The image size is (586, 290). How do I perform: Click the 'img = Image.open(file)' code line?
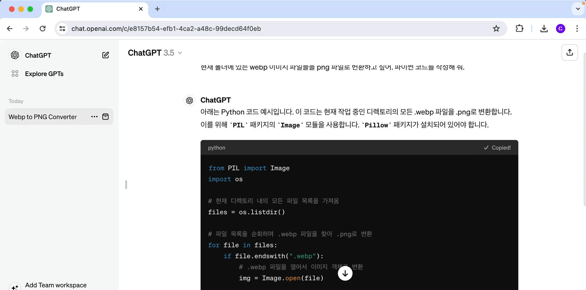coord(281,278)
